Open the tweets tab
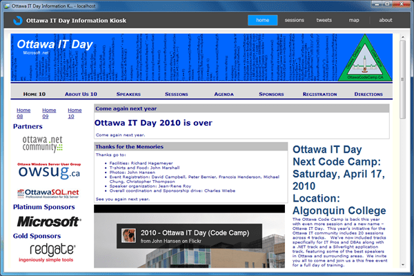 tap(324, 20)
